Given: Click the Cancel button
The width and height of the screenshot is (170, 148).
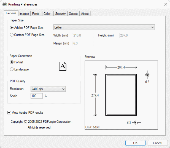Looking at the screenshot, I should point(158,143).
